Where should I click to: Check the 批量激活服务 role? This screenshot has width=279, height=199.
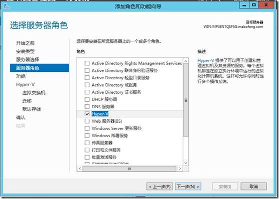(87, 157)
